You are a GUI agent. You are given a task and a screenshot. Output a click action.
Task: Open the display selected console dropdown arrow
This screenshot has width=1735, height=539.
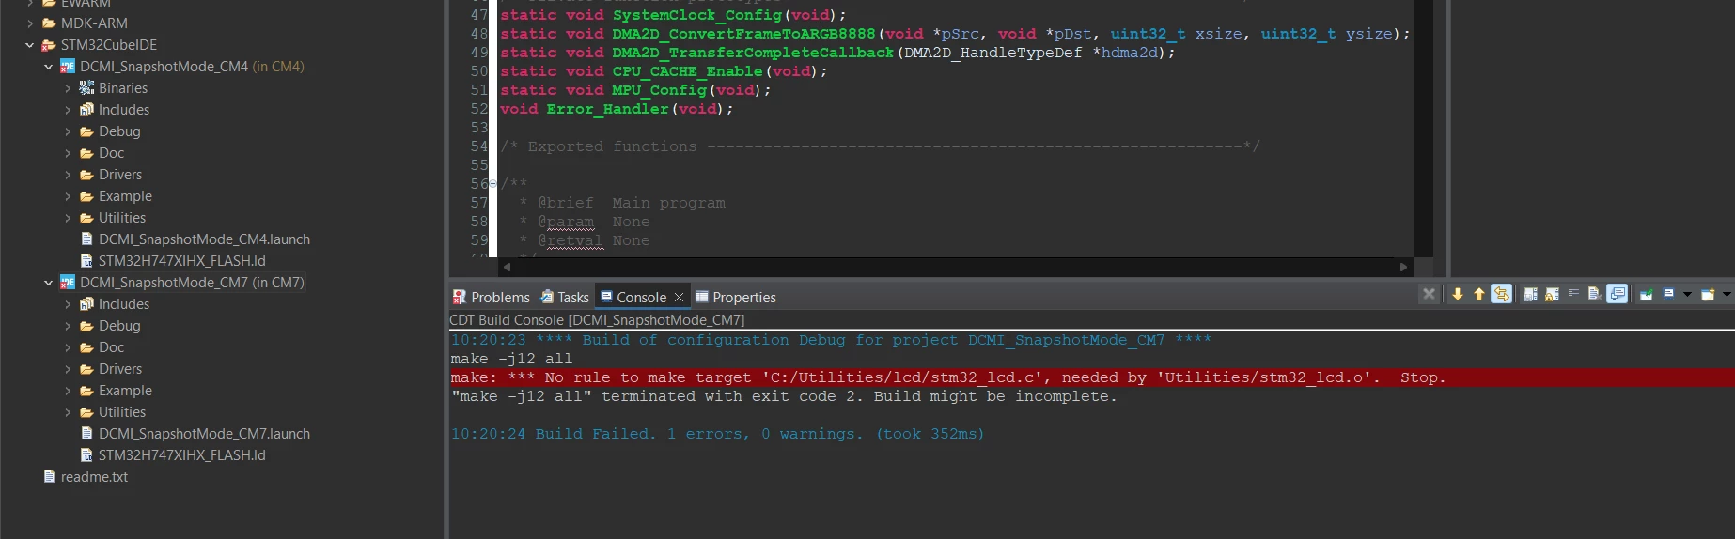click(x=1687, y=294)
